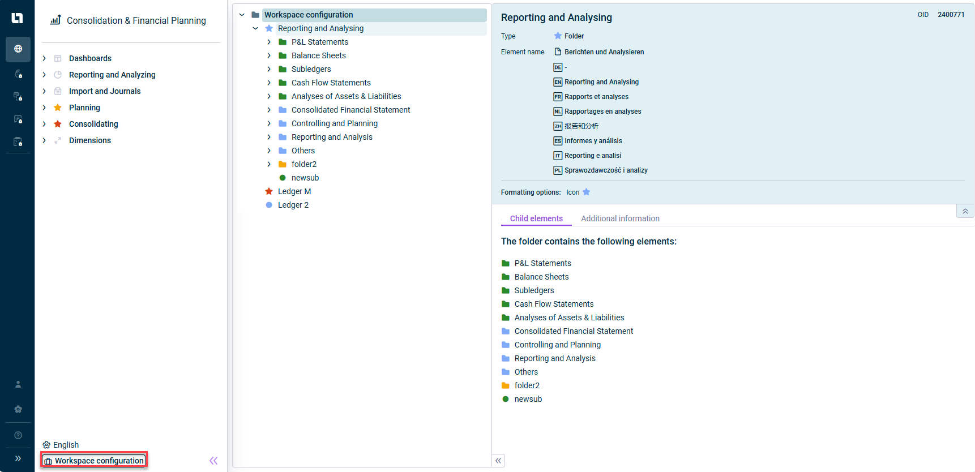Viewport: 975px width, 472px height.
Task: Expand the Balance Sheets tree folder
Action: tap(269, 55)
